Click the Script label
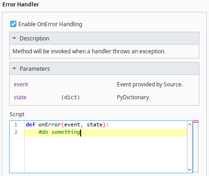The width and height of the screenshot is (209, 176). pyautogui.click(x=17, y=114)
